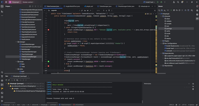Toggle Words option in find bar
199x106 pixels.
88,10
